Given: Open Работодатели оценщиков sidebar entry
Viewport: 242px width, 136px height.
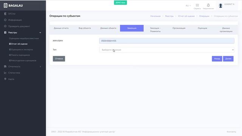Looking at the screenshot, I should (23, 60).
